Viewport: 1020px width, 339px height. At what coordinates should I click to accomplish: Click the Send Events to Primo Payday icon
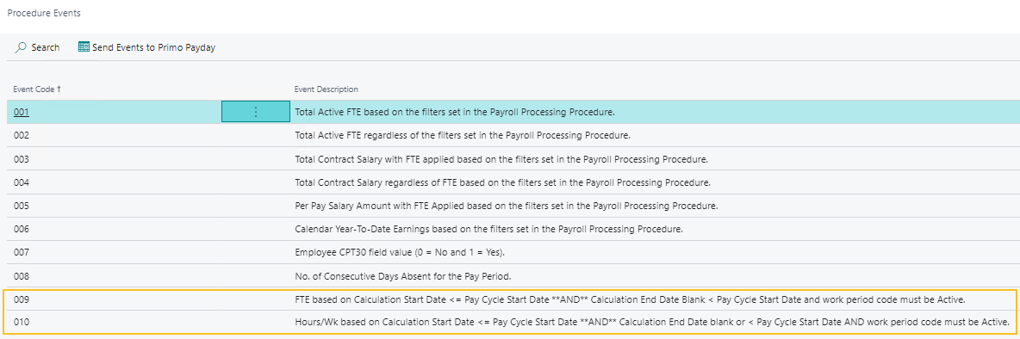pos(84,47)
